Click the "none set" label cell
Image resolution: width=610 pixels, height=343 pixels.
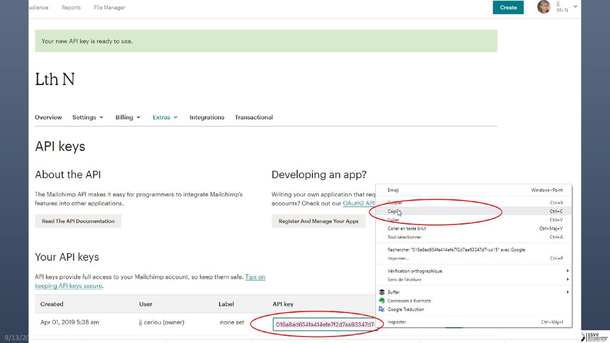pyautogui.click(x=232, y=322)
